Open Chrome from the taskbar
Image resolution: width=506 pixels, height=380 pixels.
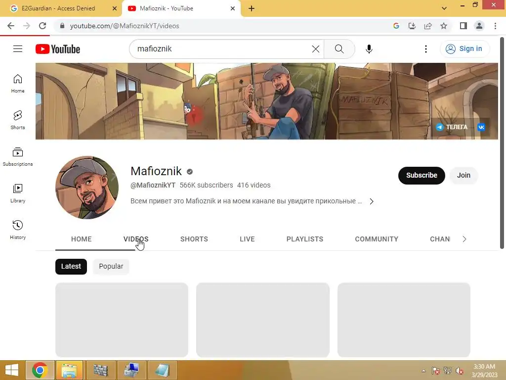click(x=40, y=370)
